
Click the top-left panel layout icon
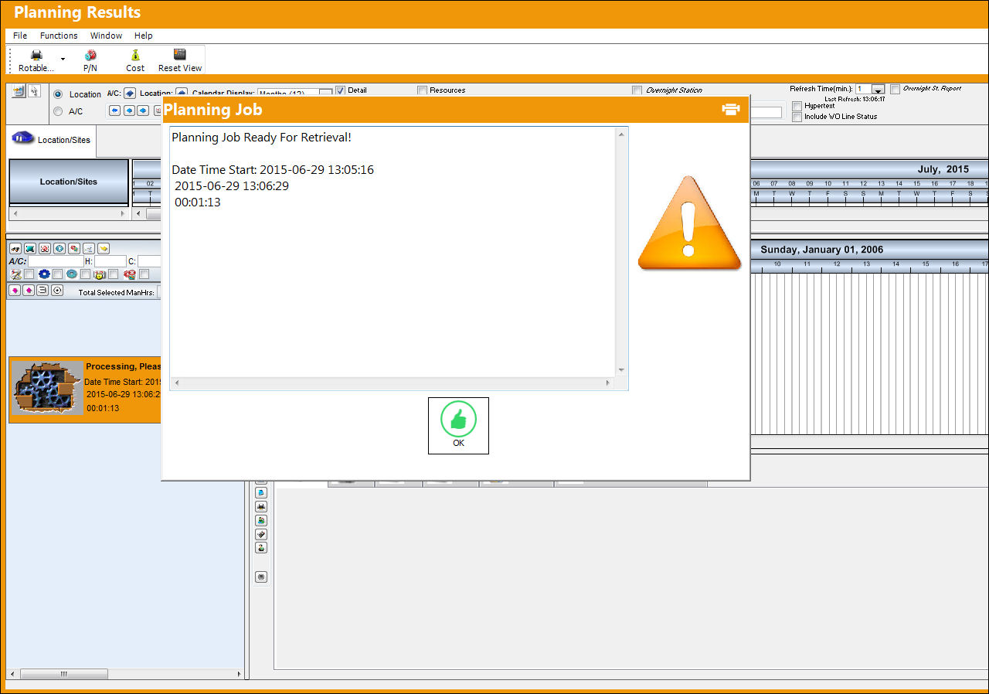(19, 91)
